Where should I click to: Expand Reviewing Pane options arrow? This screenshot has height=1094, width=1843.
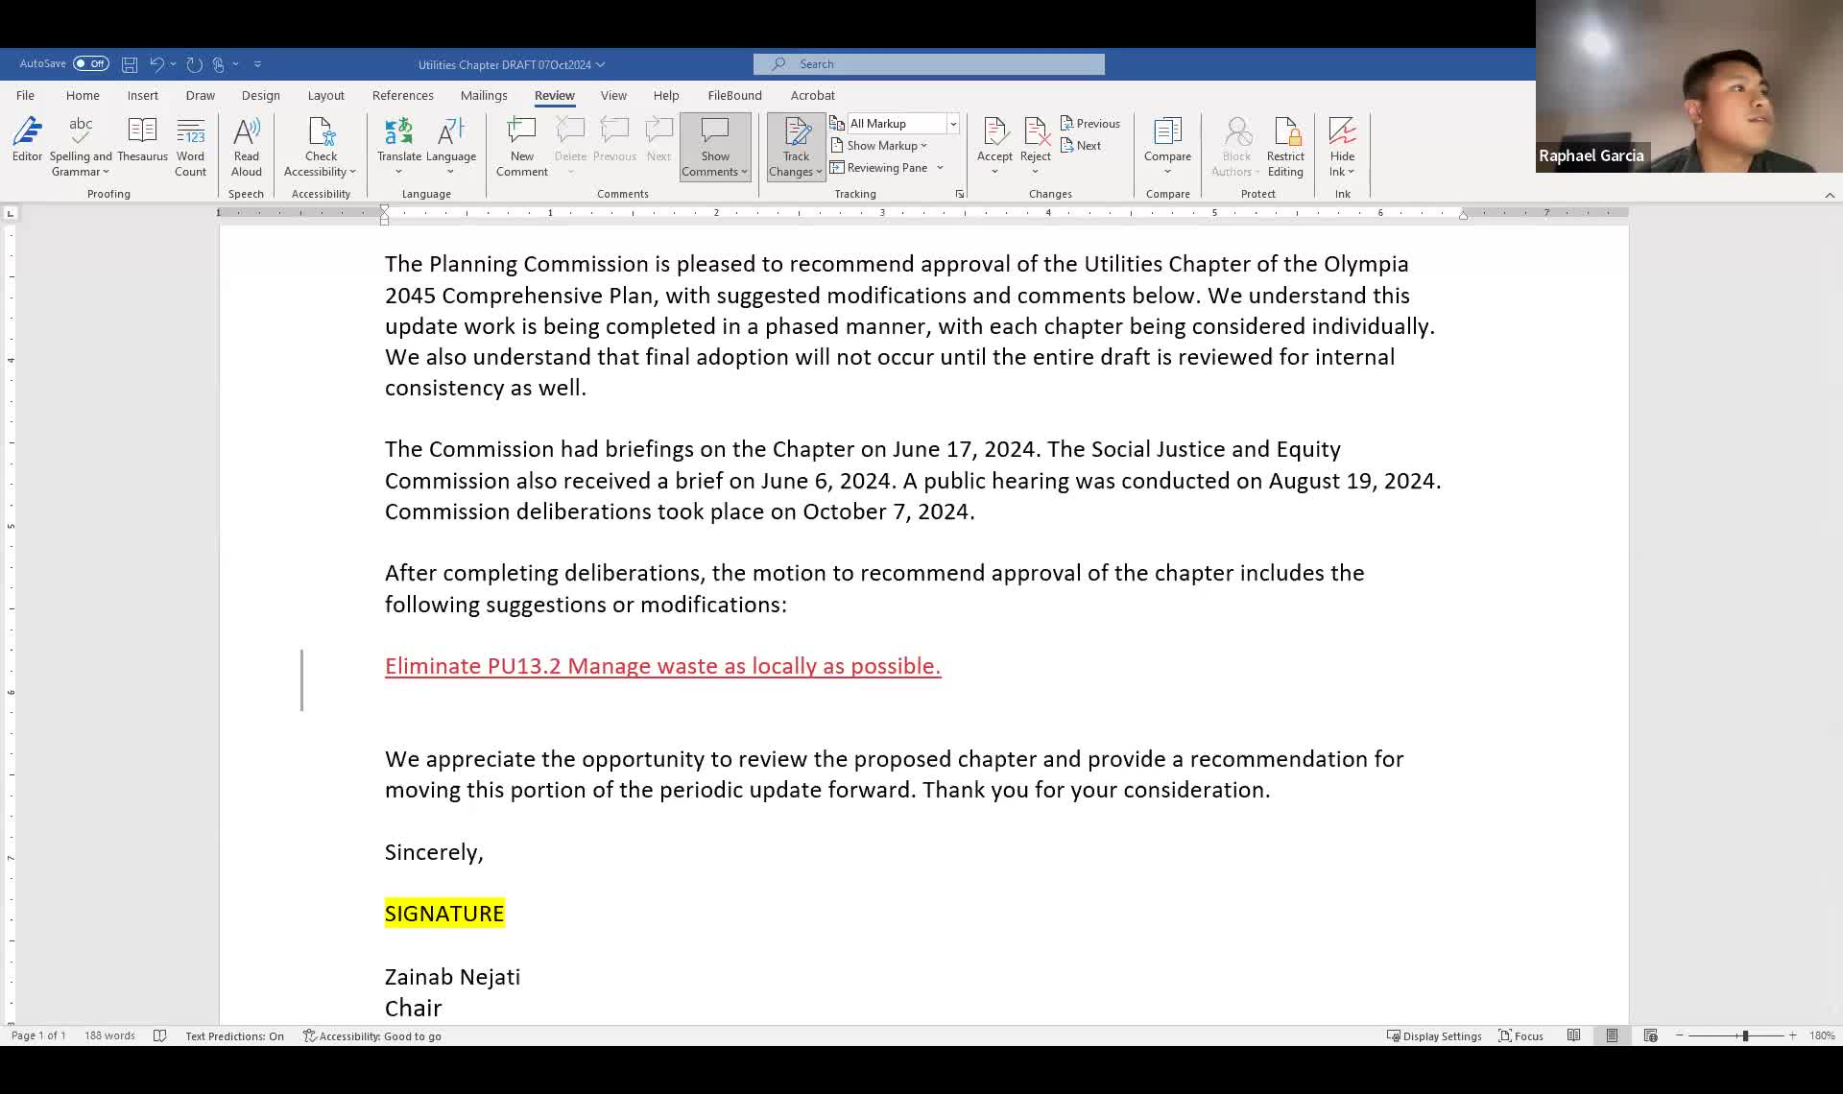coord(940,168)
